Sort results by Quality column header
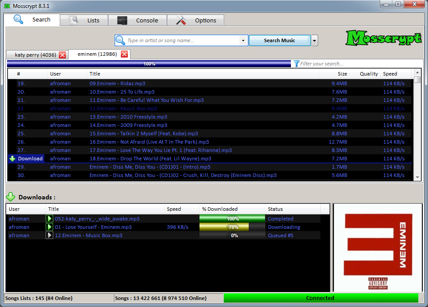The image size is (428, 307). pyautogui.click(x=365, y=74)
